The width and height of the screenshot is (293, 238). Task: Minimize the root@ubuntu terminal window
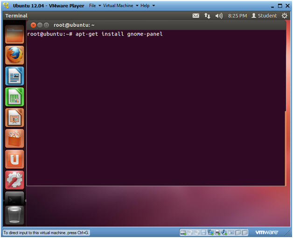tap(40, 25)
